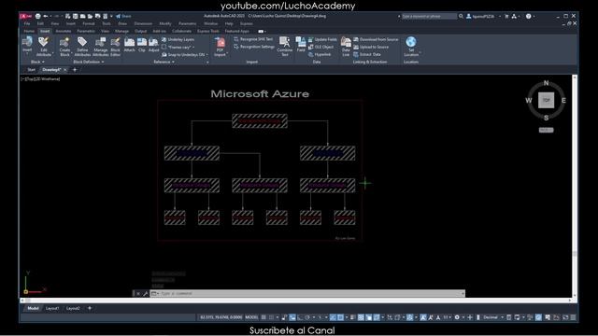Start the Extract Data wizard

(x=367, y=54)
